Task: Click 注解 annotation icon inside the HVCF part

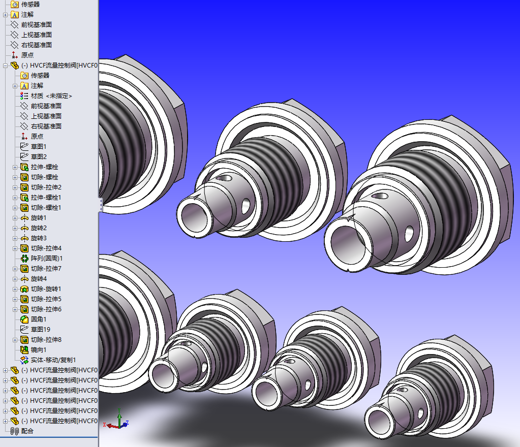Action: 24,86
